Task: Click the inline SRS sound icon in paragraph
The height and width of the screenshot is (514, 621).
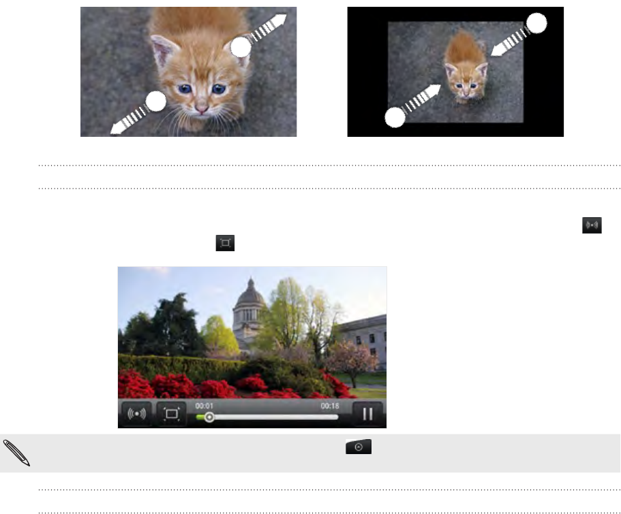Action: click(x=592, y=225)
